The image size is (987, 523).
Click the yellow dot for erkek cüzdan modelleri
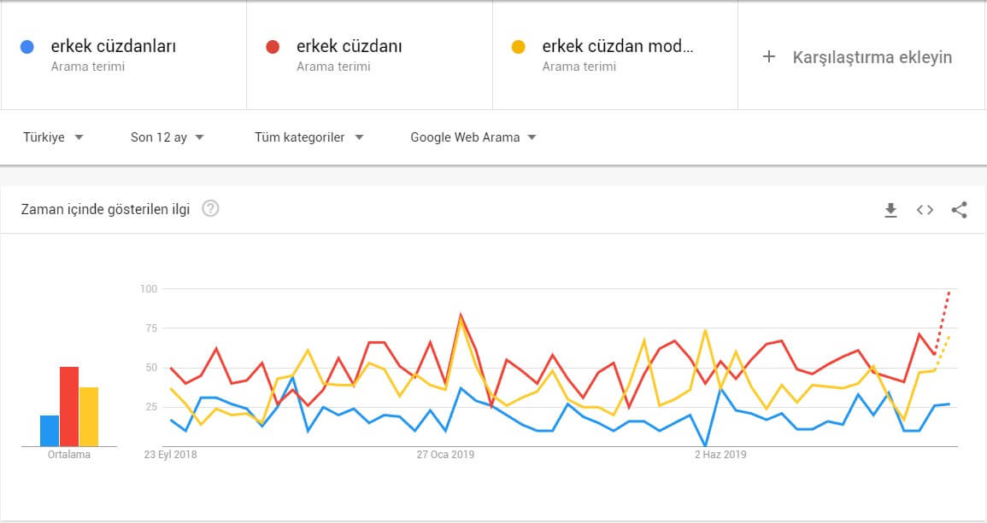coord(519,45)
